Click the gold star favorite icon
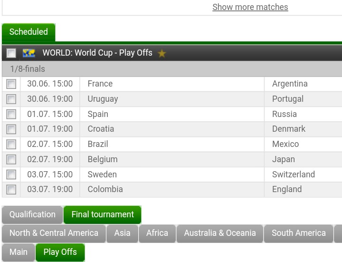Image resolution: width=342 pixels, height=262 pixels. [x=161, y=53]
